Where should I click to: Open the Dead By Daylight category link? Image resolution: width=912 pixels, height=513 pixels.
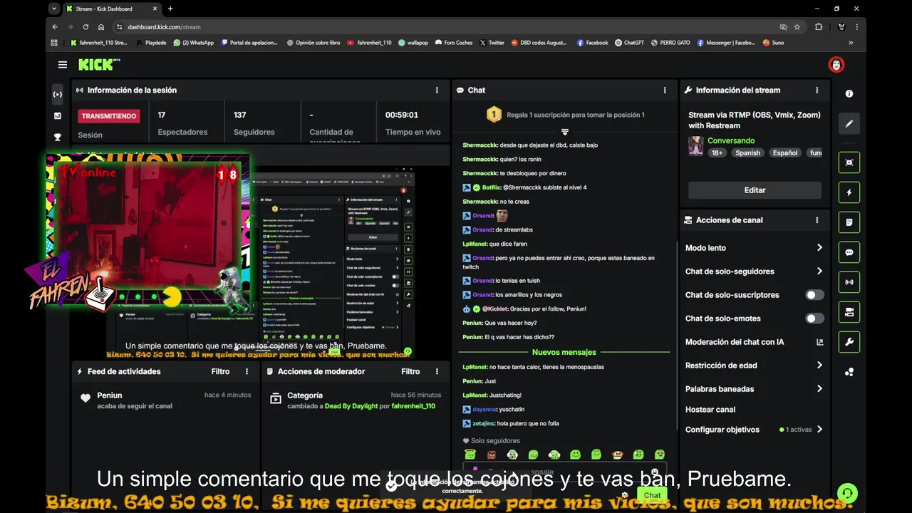tap(351, 406)
